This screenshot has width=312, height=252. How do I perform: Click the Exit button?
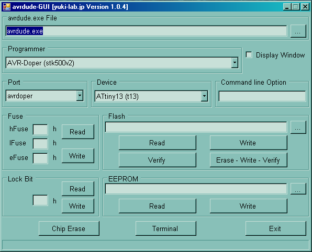coord(276,228)
